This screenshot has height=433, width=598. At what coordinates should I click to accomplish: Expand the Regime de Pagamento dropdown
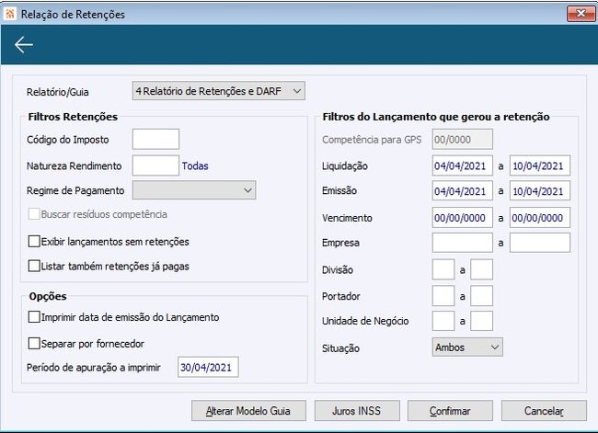194,190
